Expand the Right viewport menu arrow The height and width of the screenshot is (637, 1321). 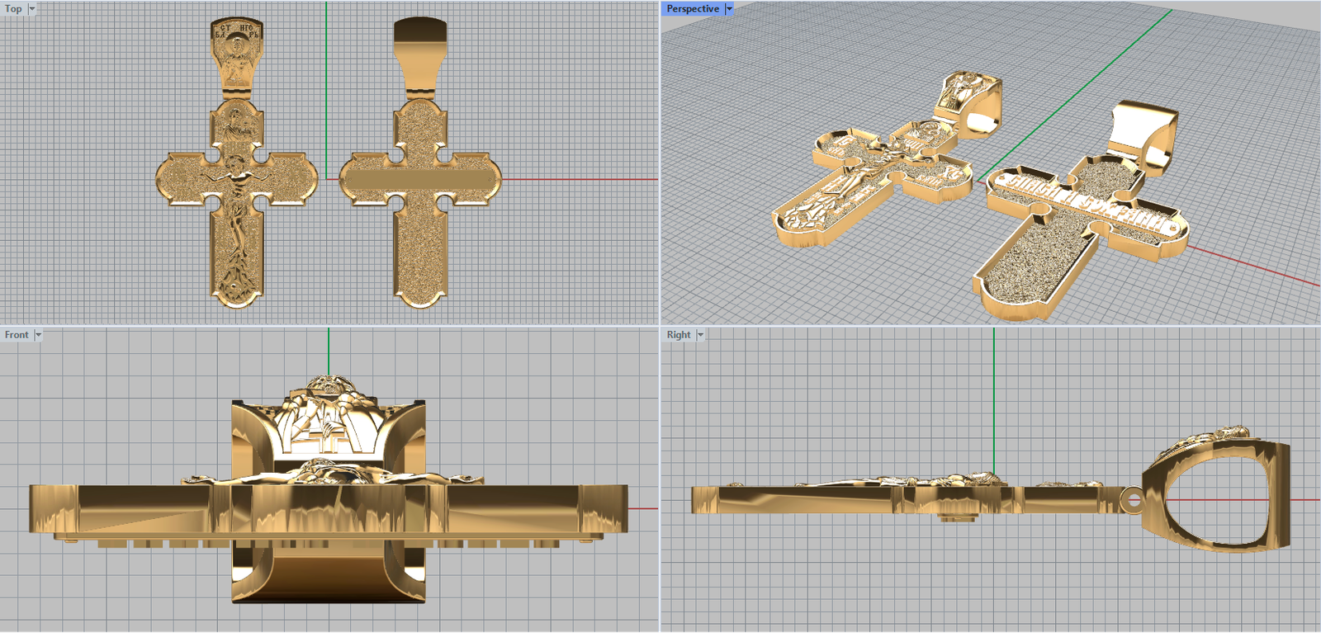700,335
